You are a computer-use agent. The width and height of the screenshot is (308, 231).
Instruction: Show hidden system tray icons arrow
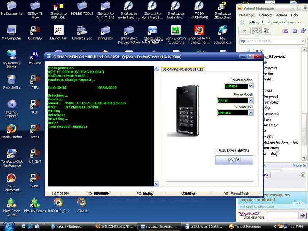point(275,226)
